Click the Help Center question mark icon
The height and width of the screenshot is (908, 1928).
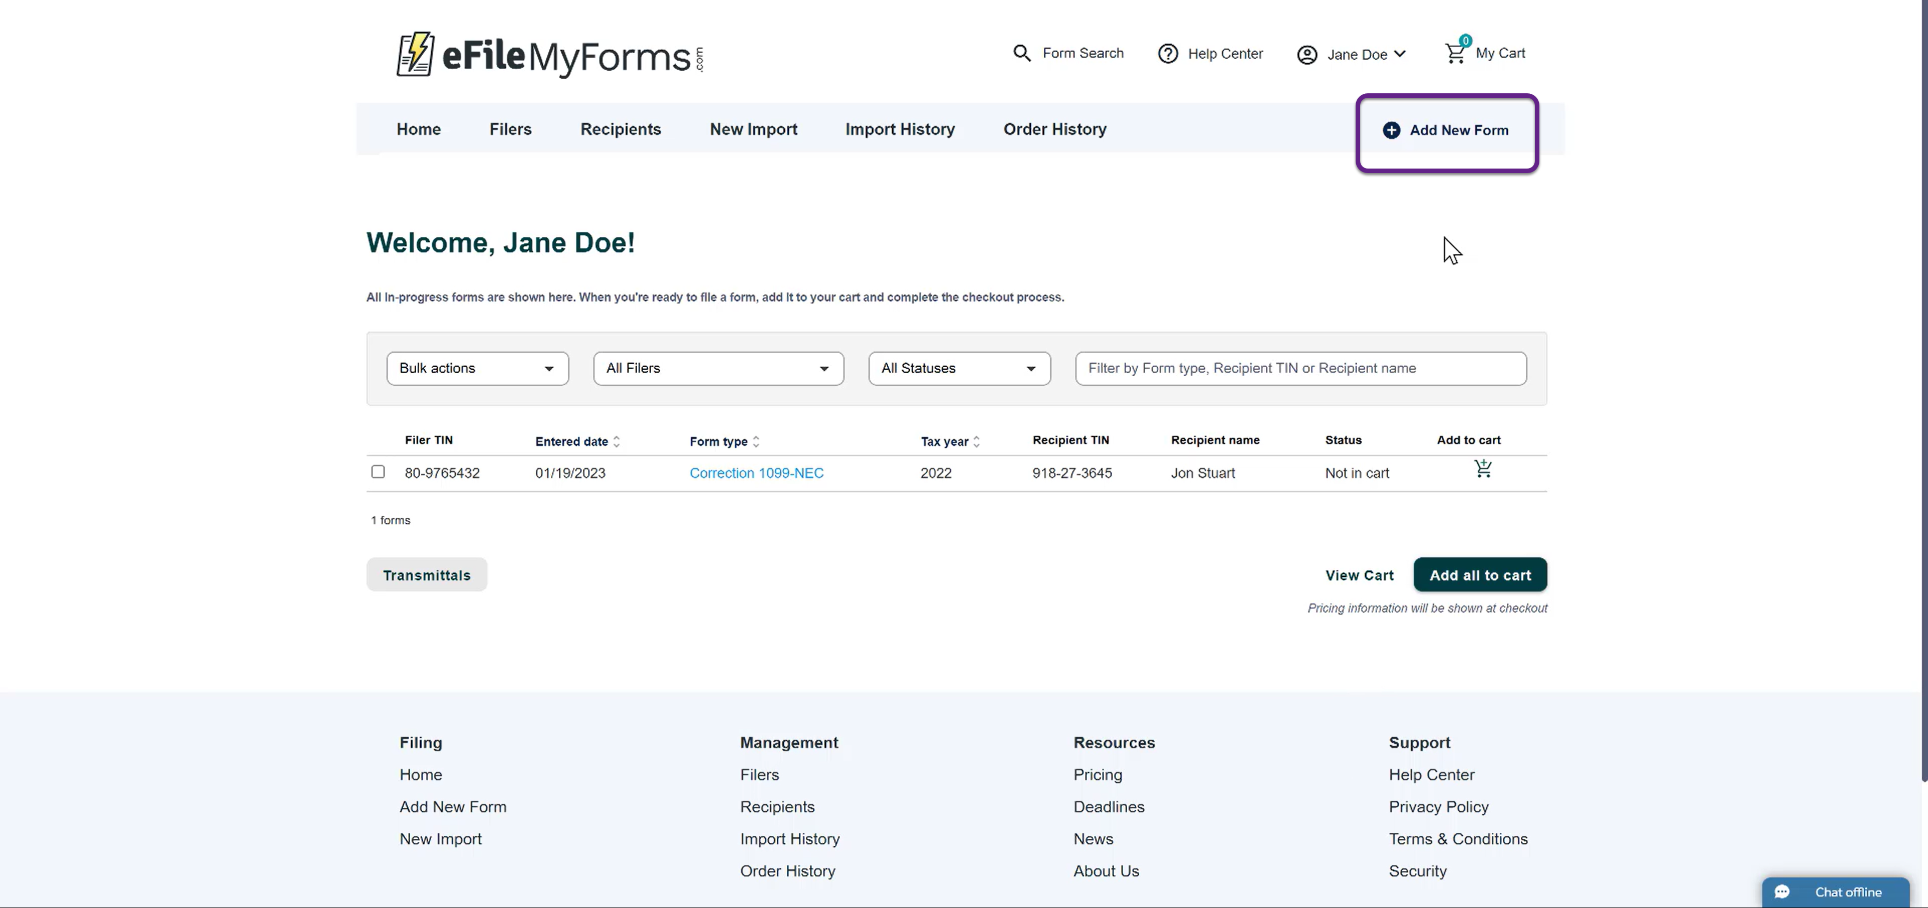pos(1167,54)
